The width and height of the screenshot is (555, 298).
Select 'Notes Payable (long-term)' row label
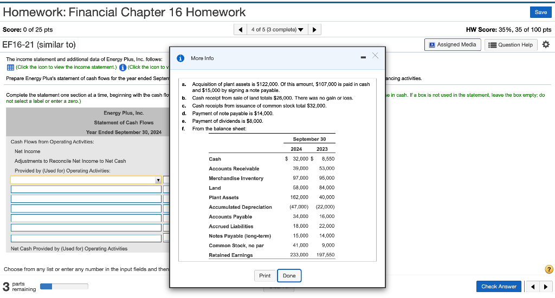[240, 236]
